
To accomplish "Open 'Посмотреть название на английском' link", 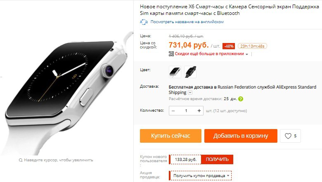I will coord(187,22).
